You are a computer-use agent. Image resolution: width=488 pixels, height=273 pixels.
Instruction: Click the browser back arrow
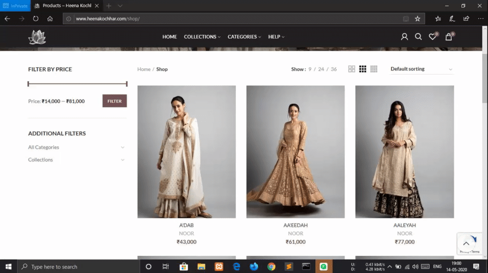click(x=7, y=19)
